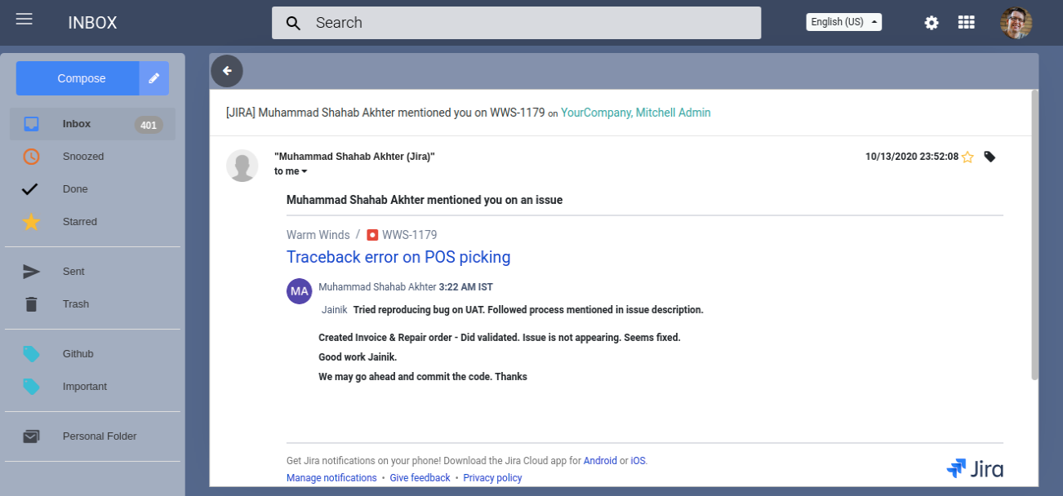Open the Snoozed folder

83,157
